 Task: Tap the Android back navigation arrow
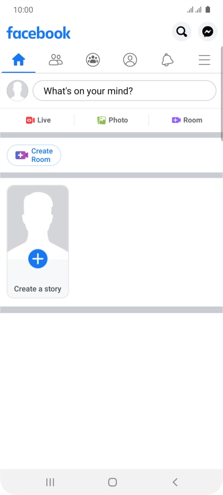tap(175, 482)
